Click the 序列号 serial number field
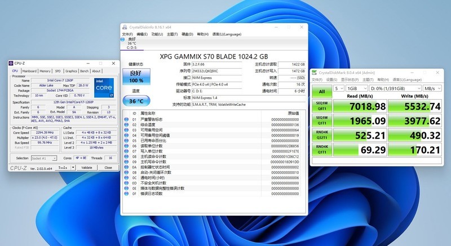The image size is (451, 246). (x=217, y=71)
